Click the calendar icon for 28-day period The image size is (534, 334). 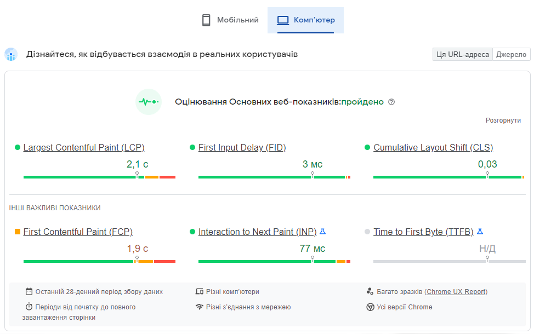(30, 292)
